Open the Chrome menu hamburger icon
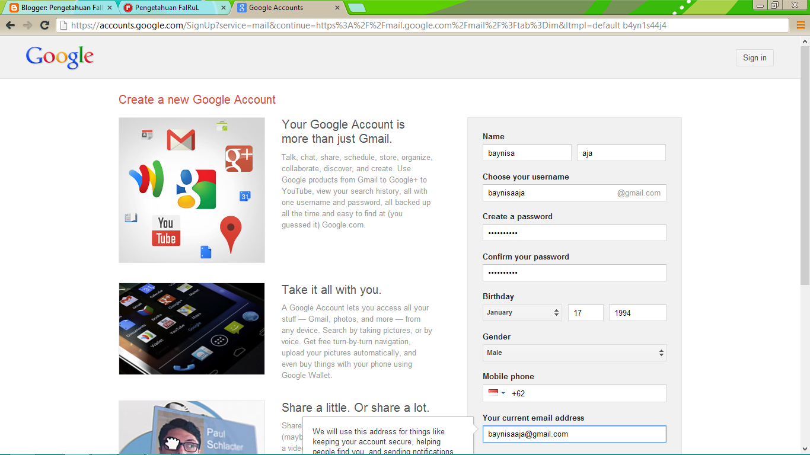This screenshot has height=455, width=810. (801, 25)
